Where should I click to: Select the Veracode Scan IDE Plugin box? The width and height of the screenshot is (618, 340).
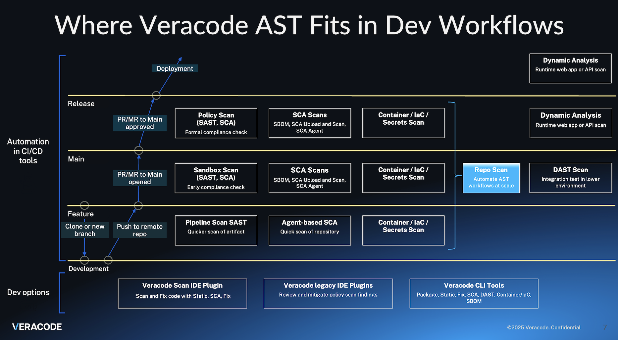coord(182,294)
